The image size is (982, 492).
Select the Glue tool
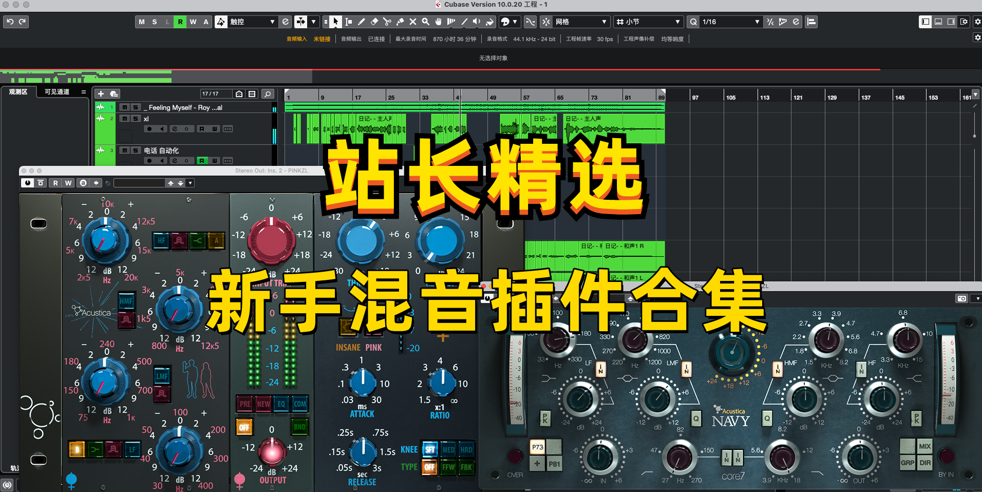(x=400, y=22)
